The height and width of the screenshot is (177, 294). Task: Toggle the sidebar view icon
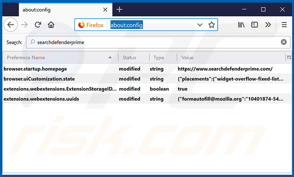tap(255, 25)
